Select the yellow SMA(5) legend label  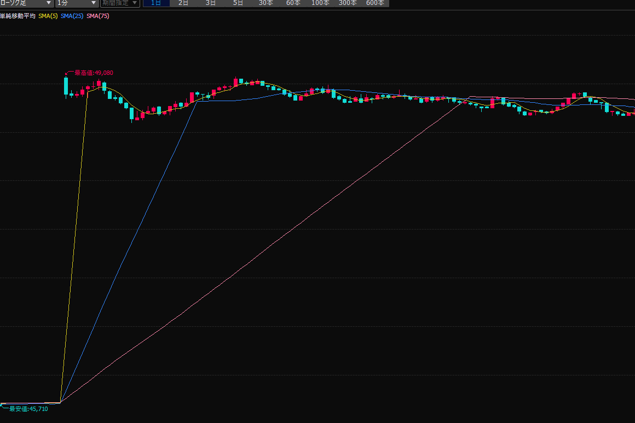click(x=48, y=16)
